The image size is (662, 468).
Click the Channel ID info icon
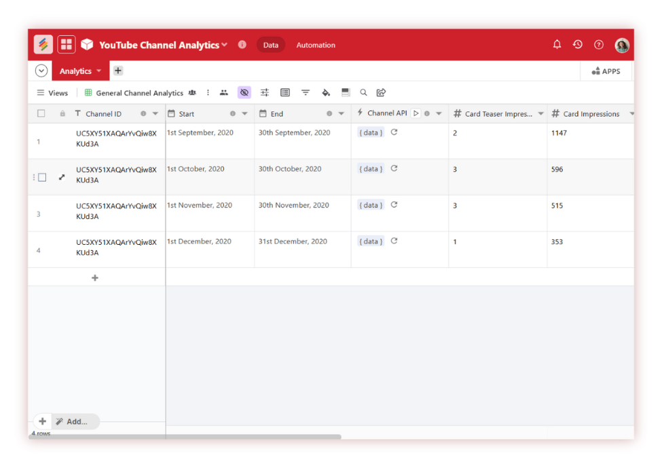[x=143, y=113]
